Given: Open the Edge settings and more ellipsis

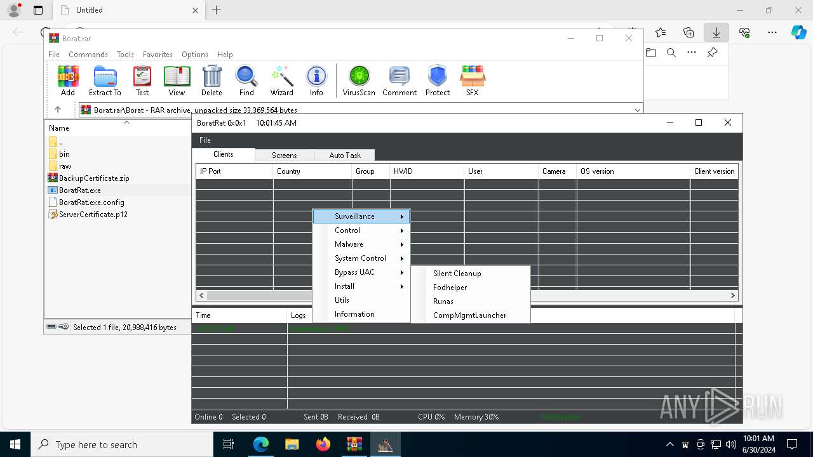Looking at the screenshot, I should (772, 32).
